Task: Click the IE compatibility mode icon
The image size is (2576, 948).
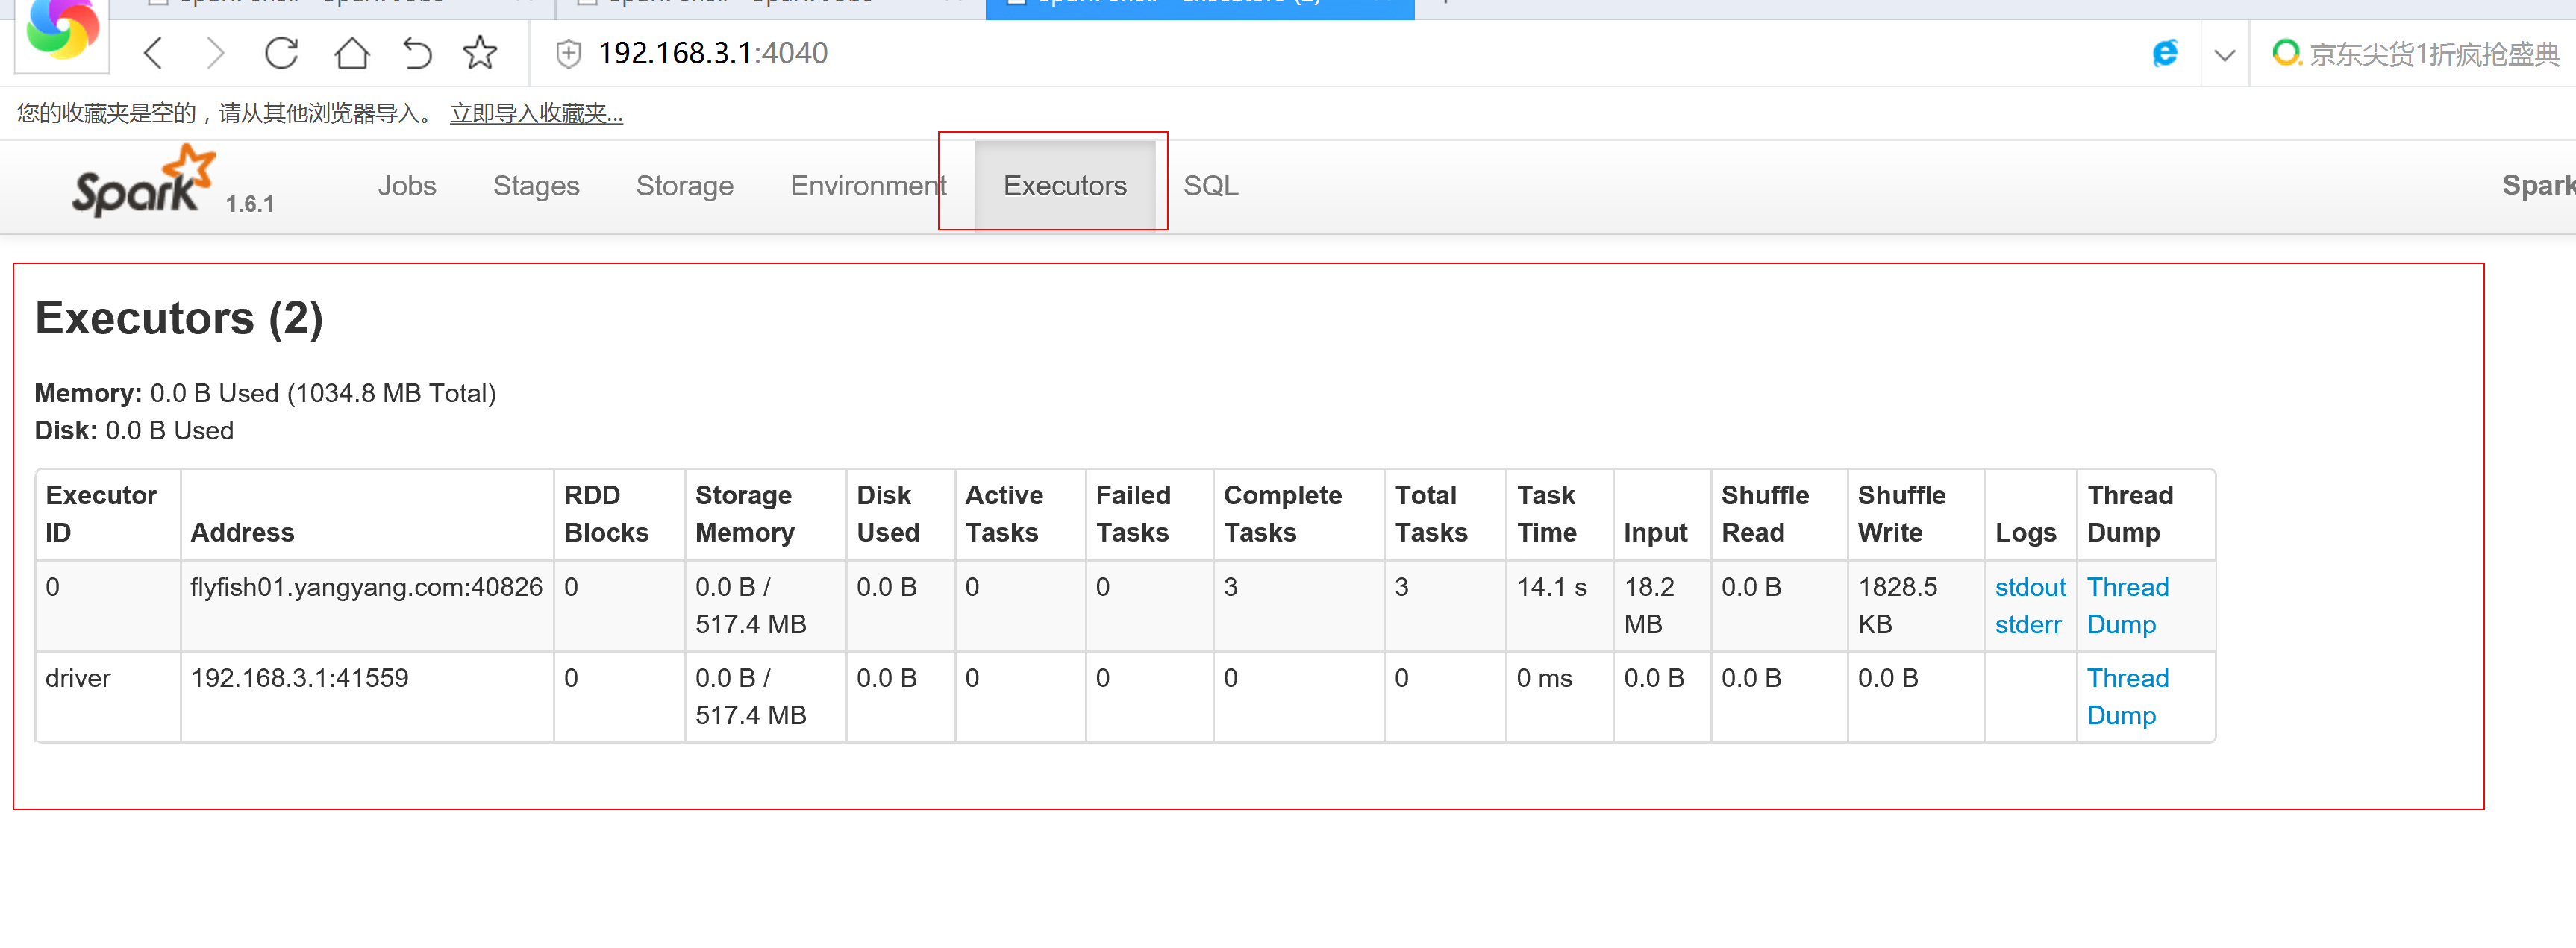Action: pos(2165,53)
